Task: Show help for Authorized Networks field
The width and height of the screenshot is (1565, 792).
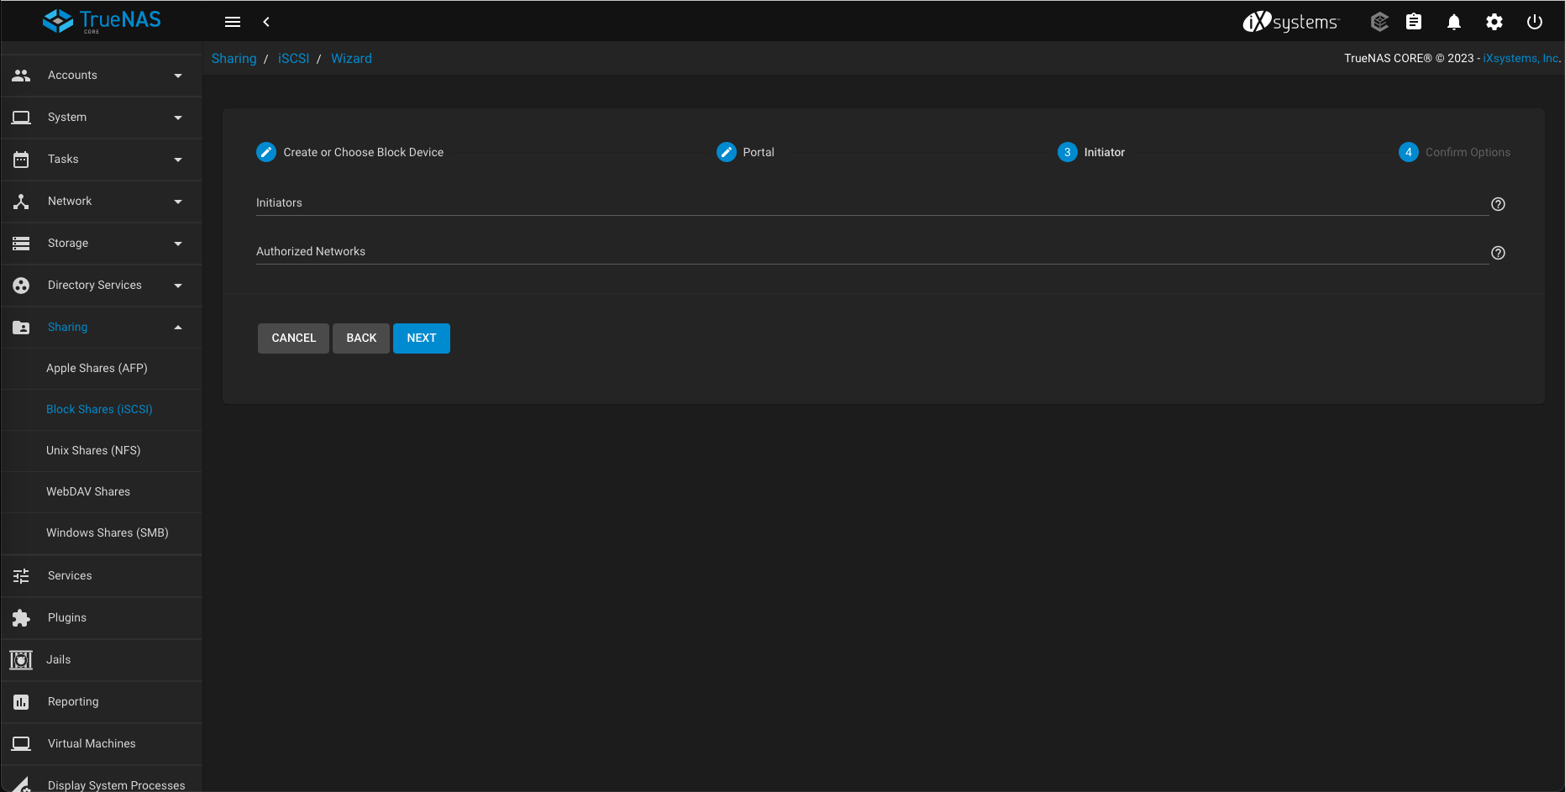Action: tap(1498, 253)
